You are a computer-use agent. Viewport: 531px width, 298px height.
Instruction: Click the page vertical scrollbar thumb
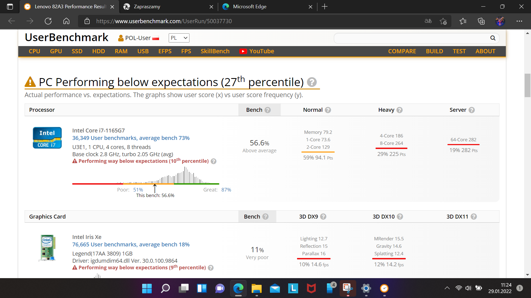pyautogui.click(x=527, y=86)
